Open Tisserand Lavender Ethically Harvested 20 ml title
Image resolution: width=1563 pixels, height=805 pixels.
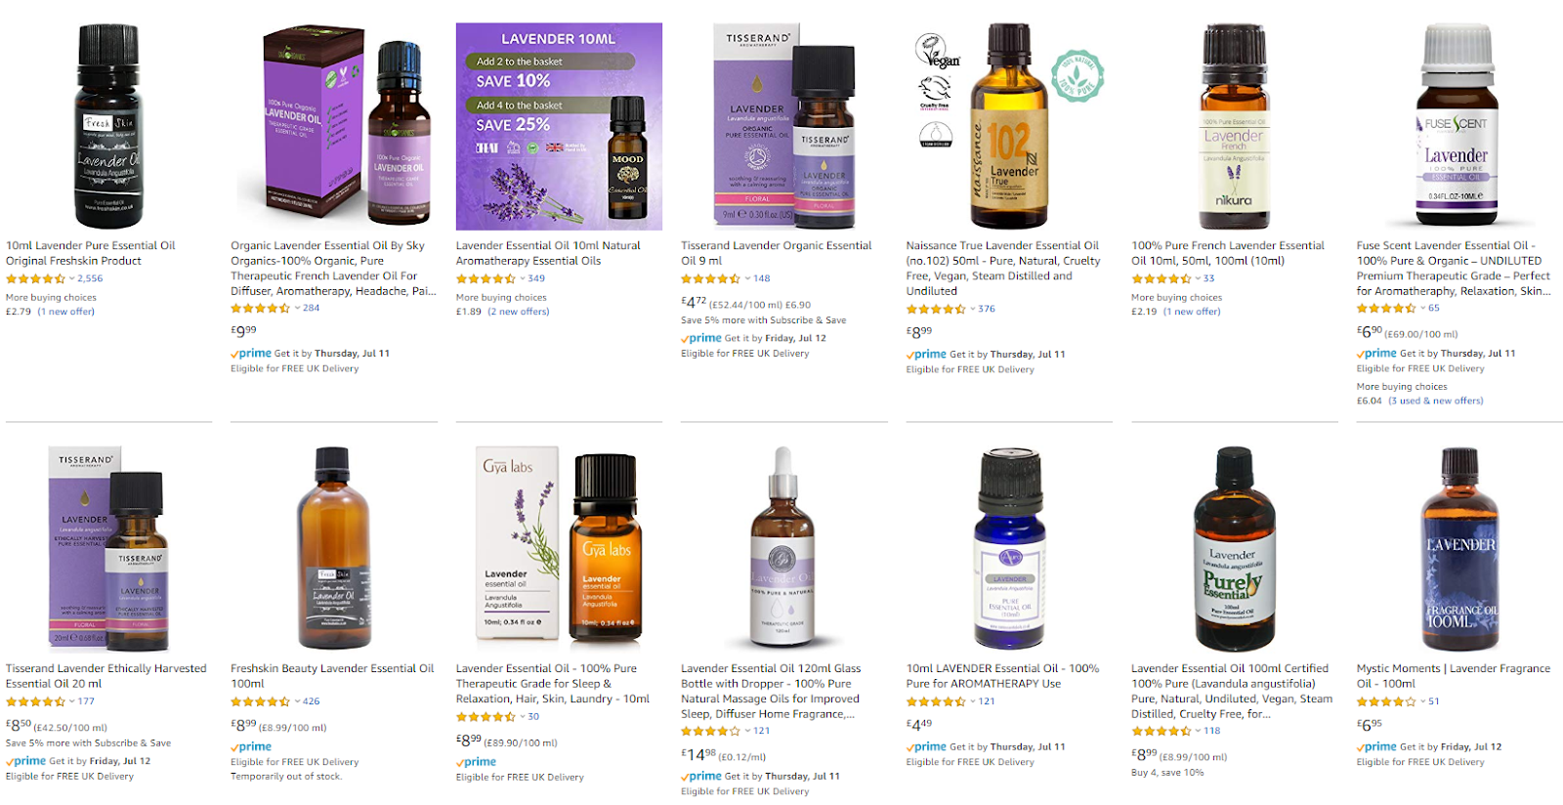(106, 676)
